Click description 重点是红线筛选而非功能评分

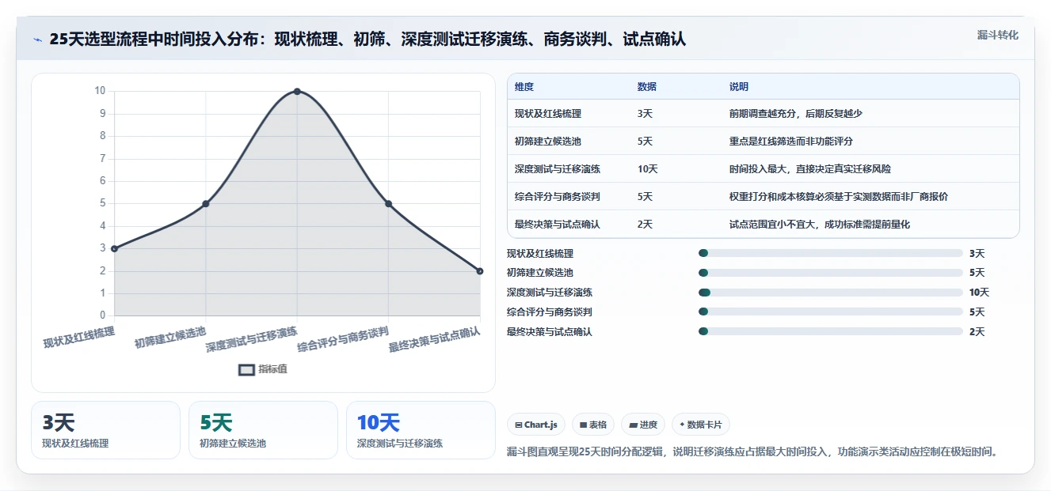791,142
